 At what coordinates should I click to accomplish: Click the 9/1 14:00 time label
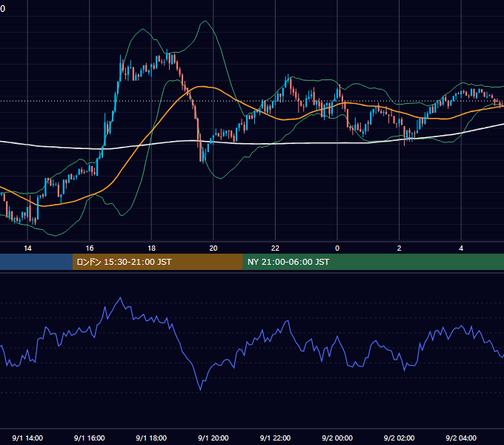pyautogui.click(x=27, y=438)
